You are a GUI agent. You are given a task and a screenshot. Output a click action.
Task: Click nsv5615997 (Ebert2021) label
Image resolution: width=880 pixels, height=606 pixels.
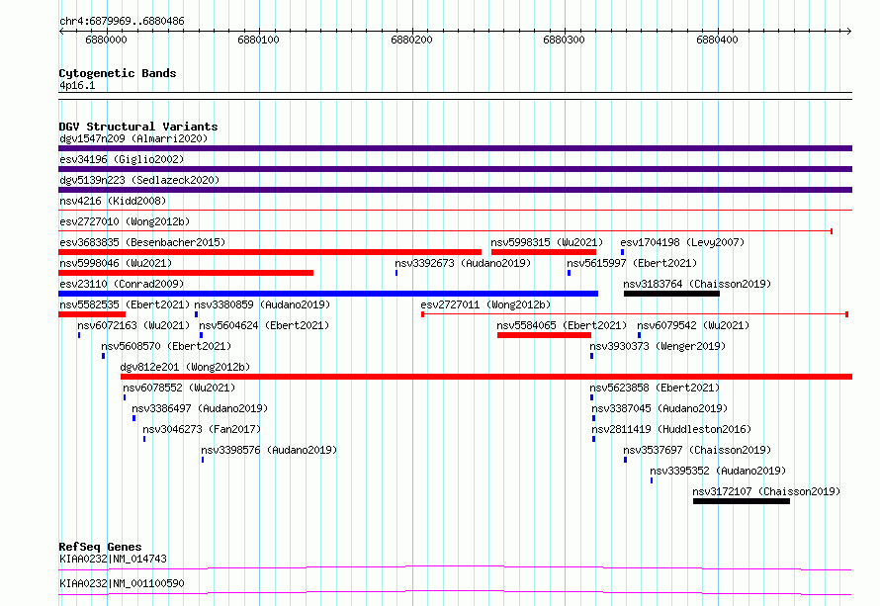632,263
